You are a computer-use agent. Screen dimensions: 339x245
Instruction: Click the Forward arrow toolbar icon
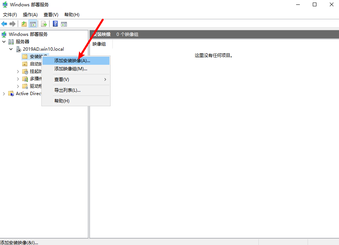coord(13,24)
